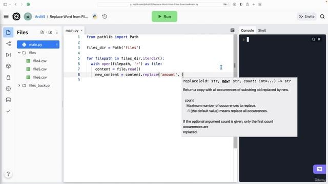The width and height of the screenshot is (328, 184).
Task: Open the Packages cube sidebar icon
Action: click(8, 66)
